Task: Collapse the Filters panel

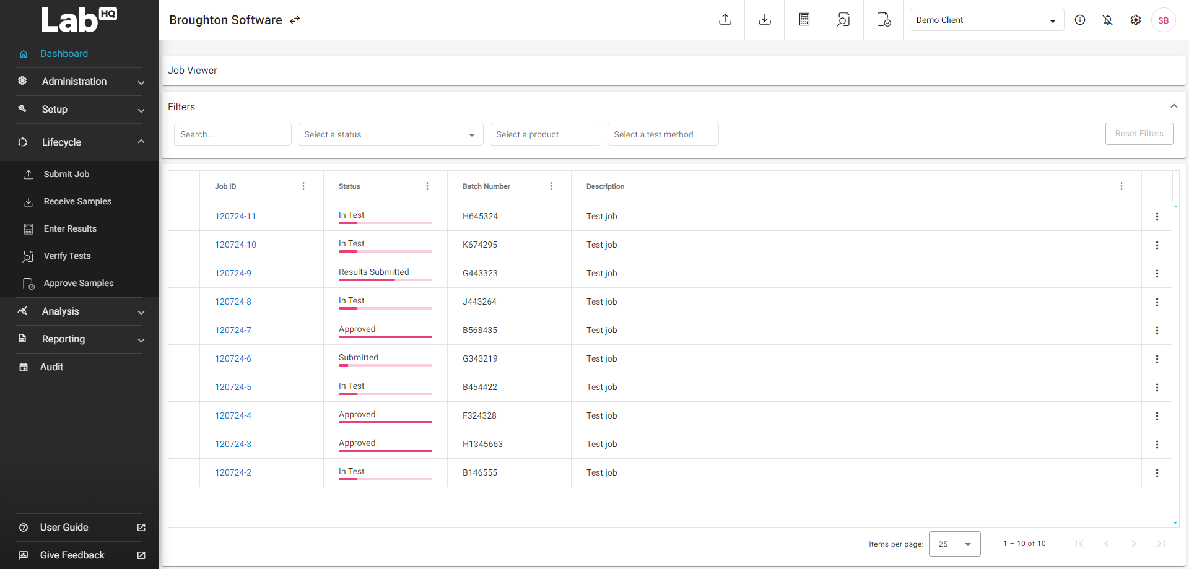Action: (1174, 106)
